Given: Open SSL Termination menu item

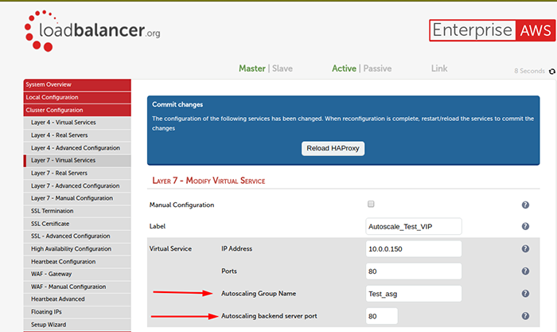Looking at the screenshot, I should coord(53,211).
